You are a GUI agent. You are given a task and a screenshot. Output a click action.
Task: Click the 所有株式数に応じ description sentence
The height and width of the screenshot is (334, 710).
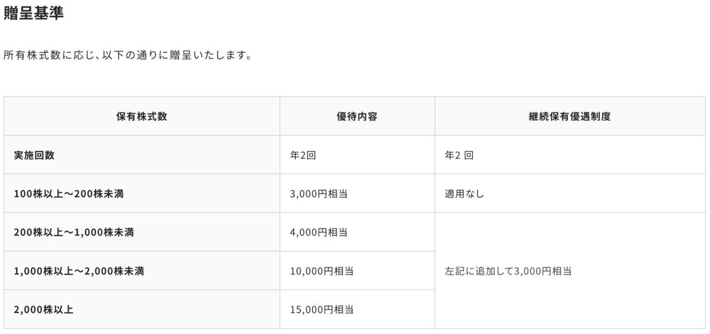click(x=128, y=57)
